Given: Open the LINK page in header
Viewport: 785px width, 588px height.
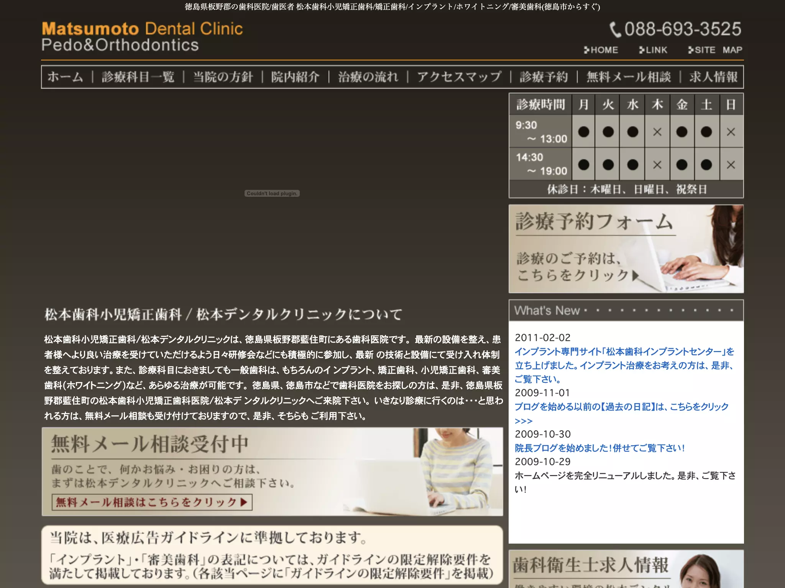Looking at the screenshot, I should (x=653, y=50).
